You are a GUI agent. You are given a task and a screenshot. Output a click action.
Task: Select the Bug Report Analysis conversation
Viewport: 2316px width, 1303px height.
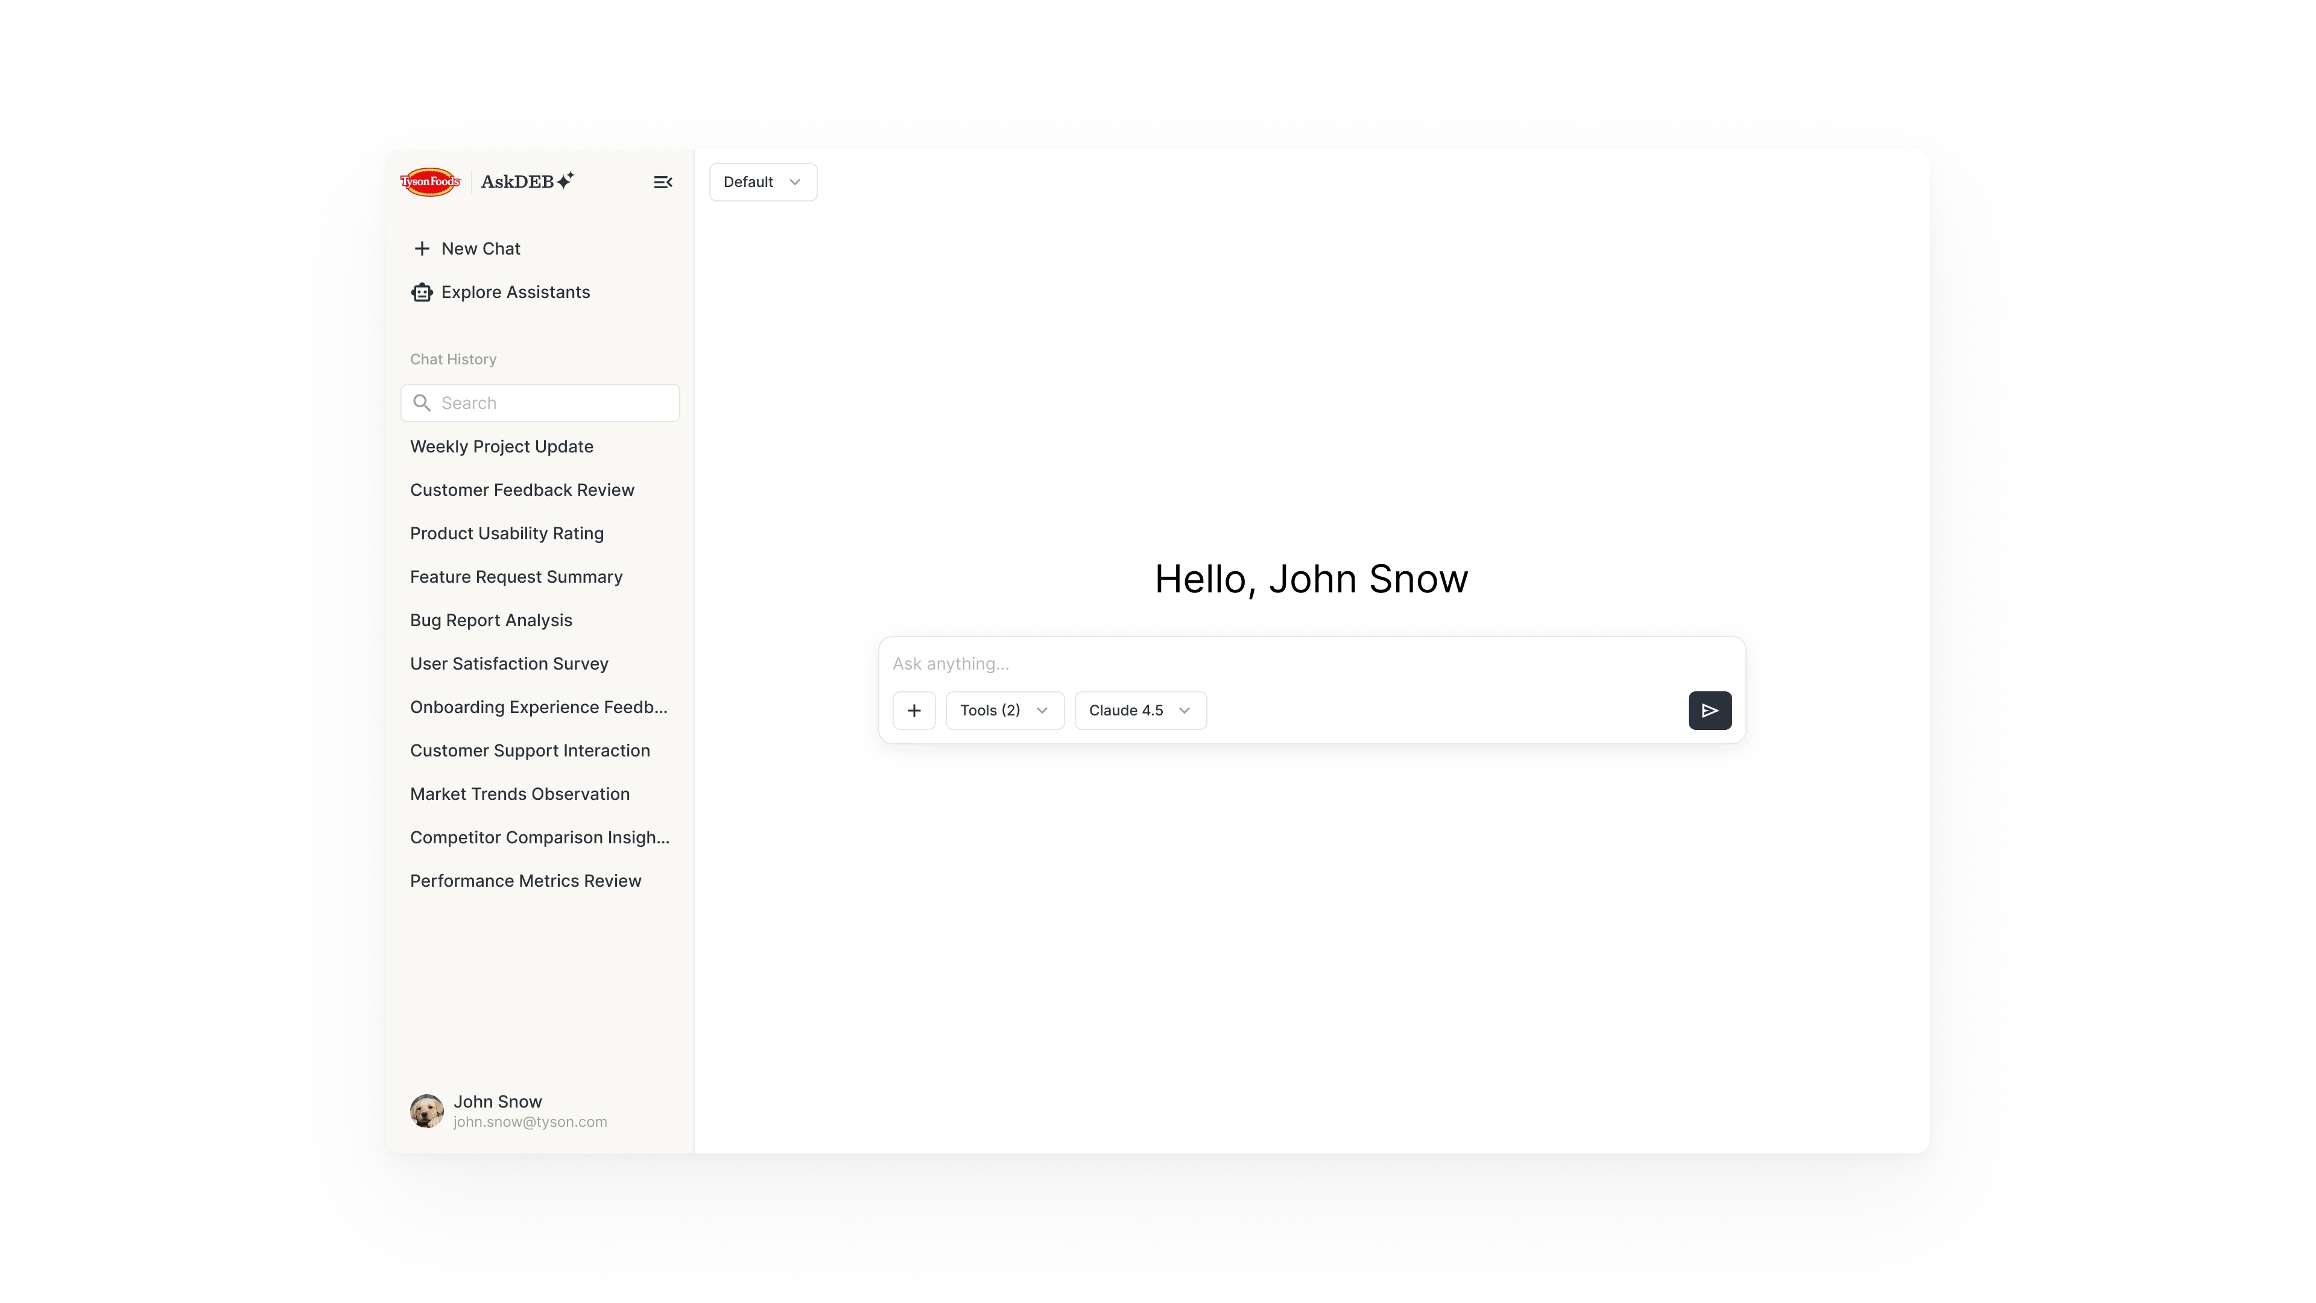pos(491,621)
